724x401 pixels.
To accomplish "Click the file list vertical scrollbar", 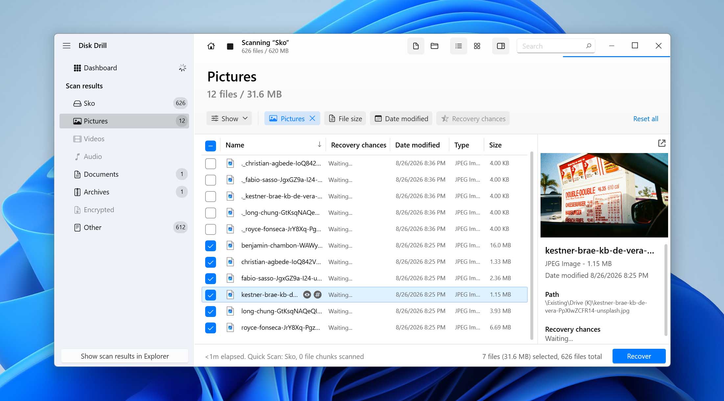I will pyautogui.click(x=531, y=246).
